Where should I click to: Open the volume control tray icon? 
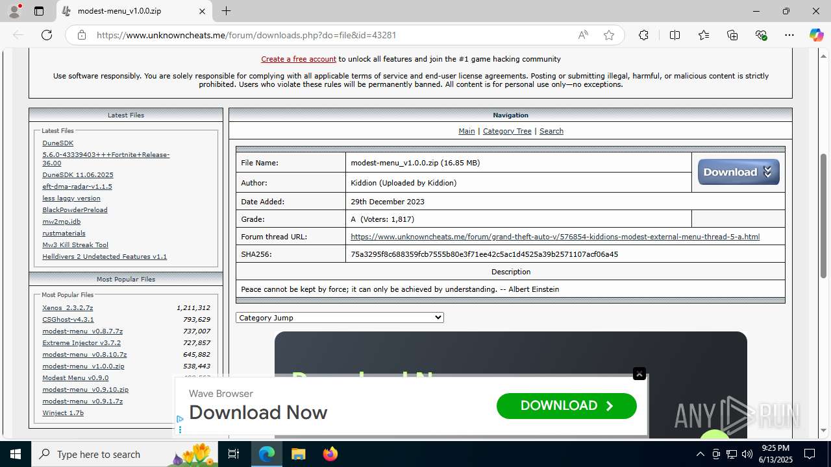point(747,454)
